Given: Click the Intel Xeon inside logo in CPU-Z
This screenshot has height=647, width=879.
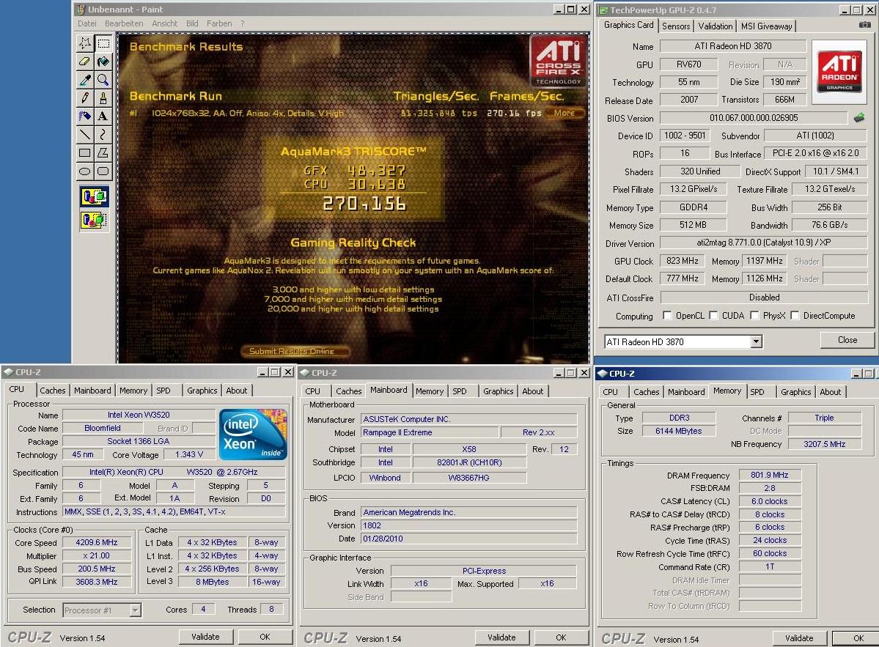Looking at the screenshot, I should (253, 435).
